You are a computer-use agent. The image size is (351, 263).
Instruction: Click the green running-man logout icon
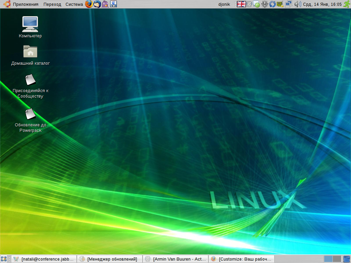347,4
